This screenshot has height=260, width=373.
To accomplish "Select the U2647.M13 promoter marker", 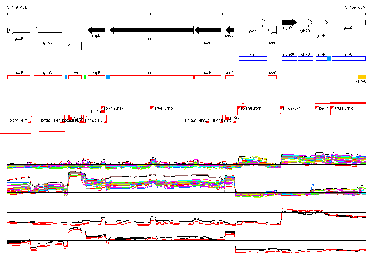I will [152, 108].
